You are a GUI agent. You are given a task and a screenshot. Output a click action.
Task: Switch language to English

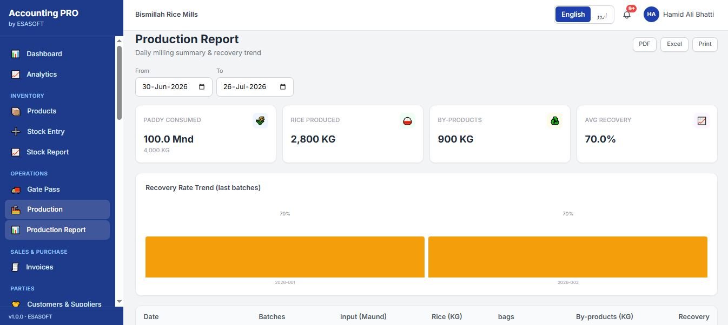(573, 15)
